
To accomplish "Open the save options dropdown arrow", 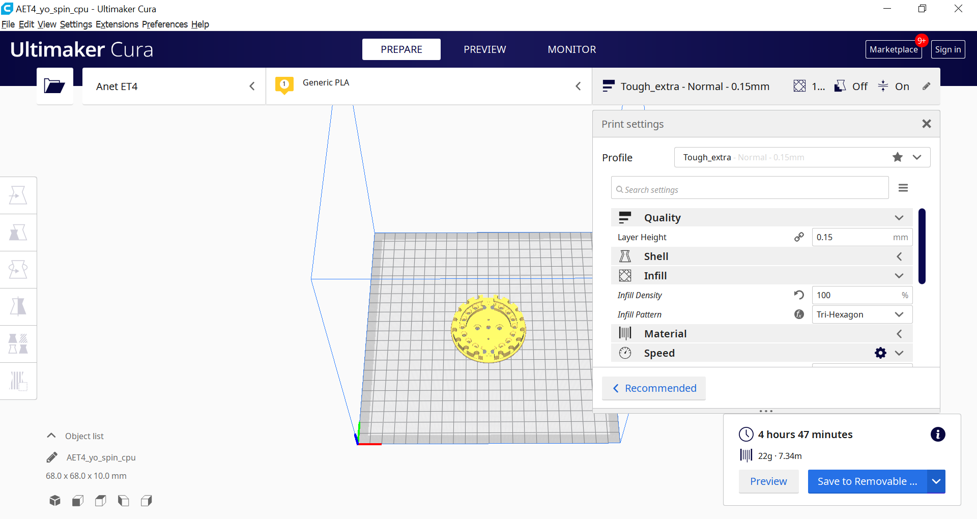I will pos(936,481).
